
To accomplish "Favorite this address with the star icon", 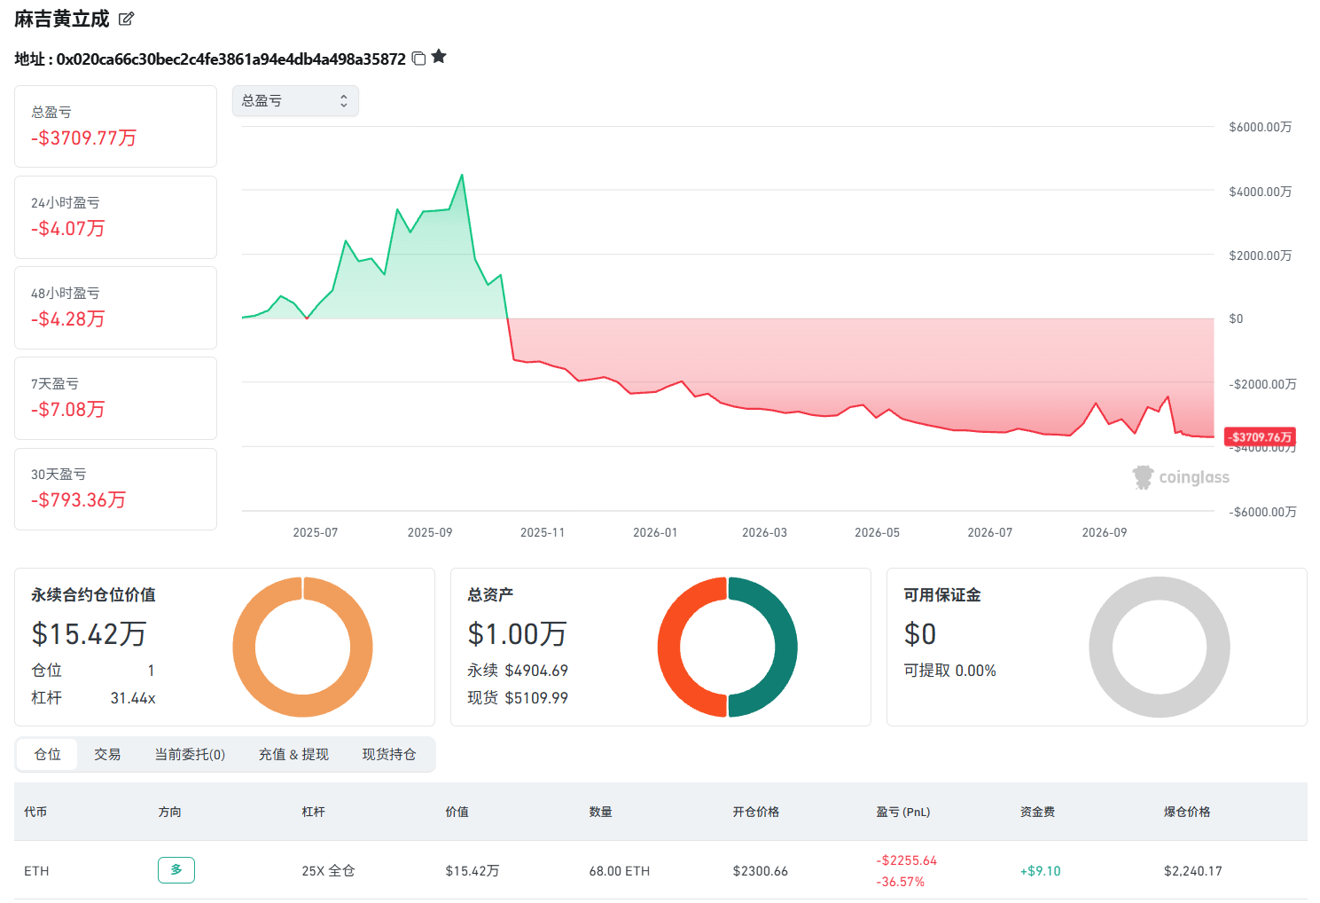I will (439, 58).
